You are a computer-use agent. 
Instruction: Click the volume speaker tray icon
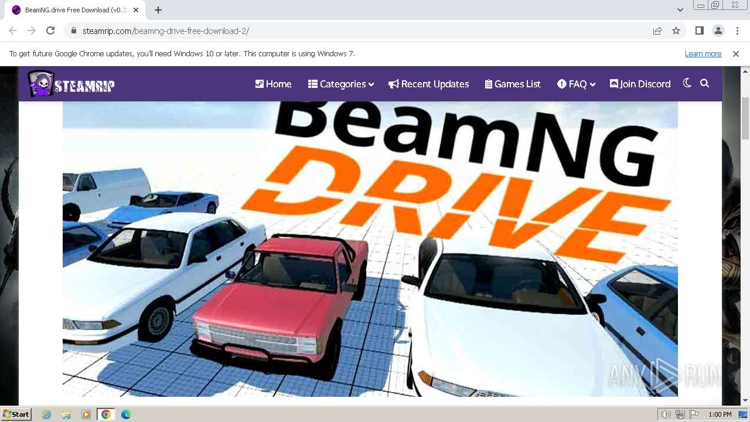tap(666, 414)
